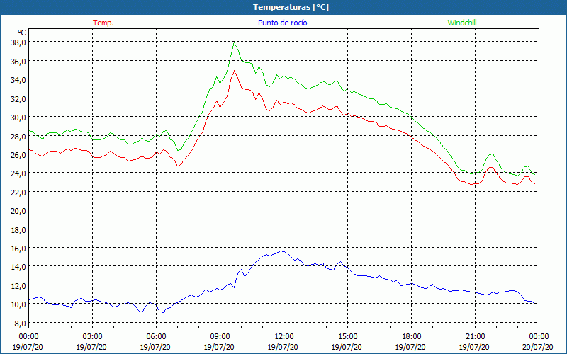
Task: Click the 36,0 y-axis label
Action: (19, 62)
